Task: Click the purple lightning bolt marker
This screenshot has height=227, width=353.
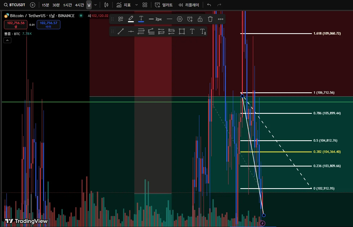Action: (x=263, y=223)
